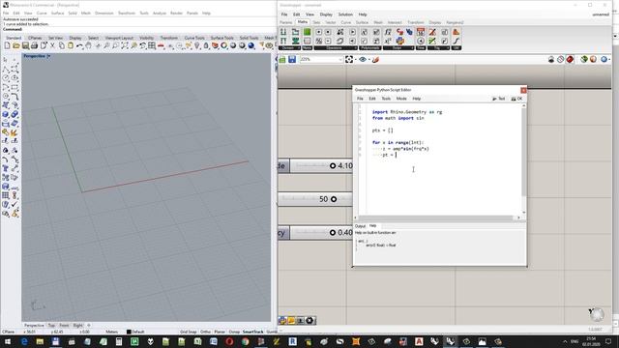Click the red shaded preview mode icon
Viewport: 619px width, 348px height.
tap(570, 60)
